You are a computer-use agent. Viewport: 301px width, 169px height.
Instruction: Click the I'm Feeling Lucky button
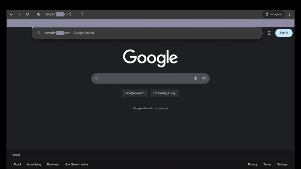click(x=164, y=93)
